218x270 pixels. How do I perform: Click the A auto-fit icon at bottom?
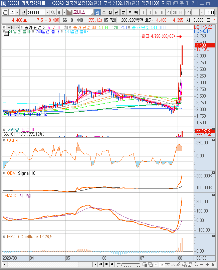tap(213, 265)
